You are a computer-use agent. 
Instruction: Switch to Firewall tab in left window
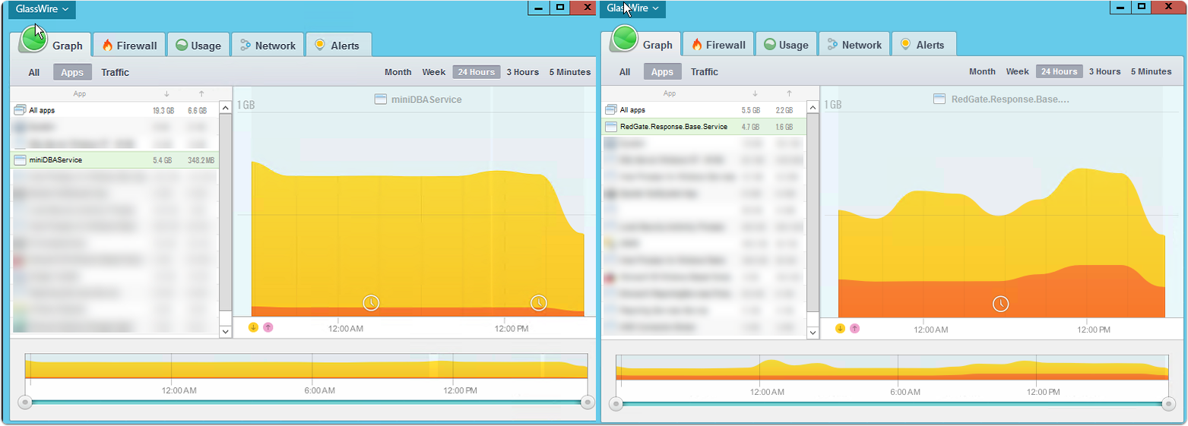pos(129,46)
